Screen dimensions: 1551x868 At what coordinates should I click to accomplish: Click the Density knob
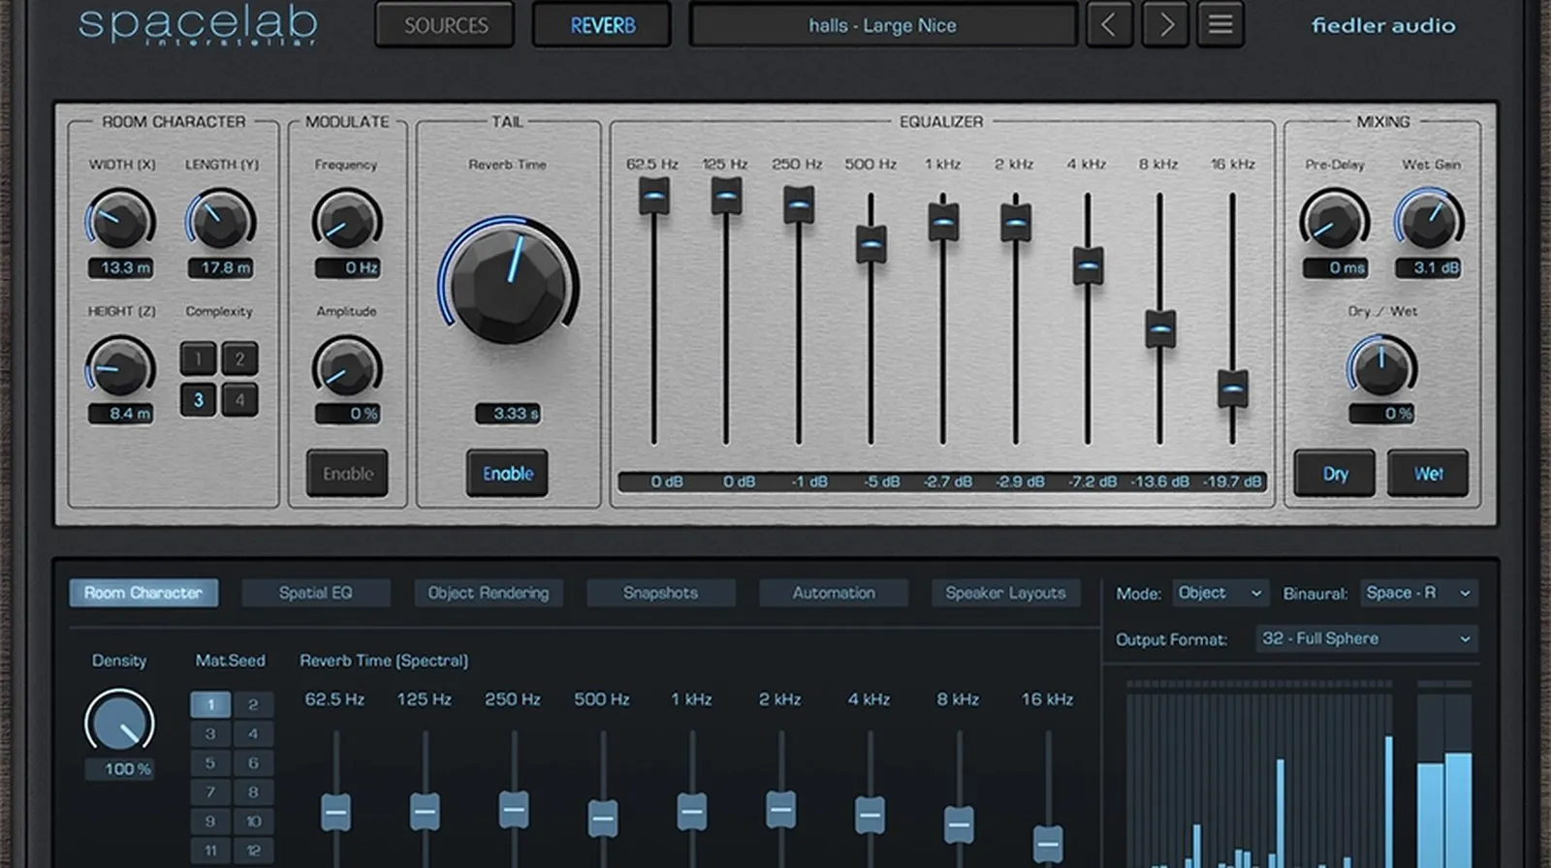(x=120, y=722)
